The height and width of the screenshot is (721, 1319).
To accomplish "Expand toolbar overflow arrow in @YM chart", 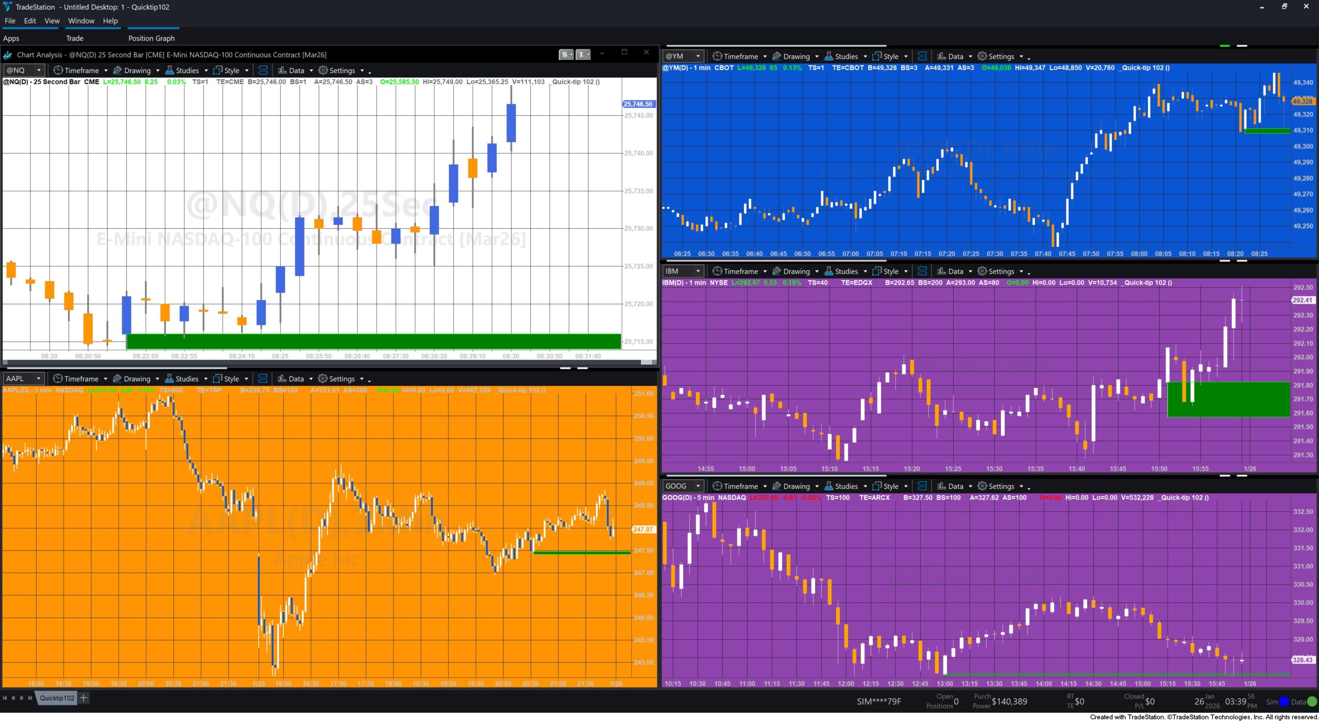I will tap(1028, 58).
